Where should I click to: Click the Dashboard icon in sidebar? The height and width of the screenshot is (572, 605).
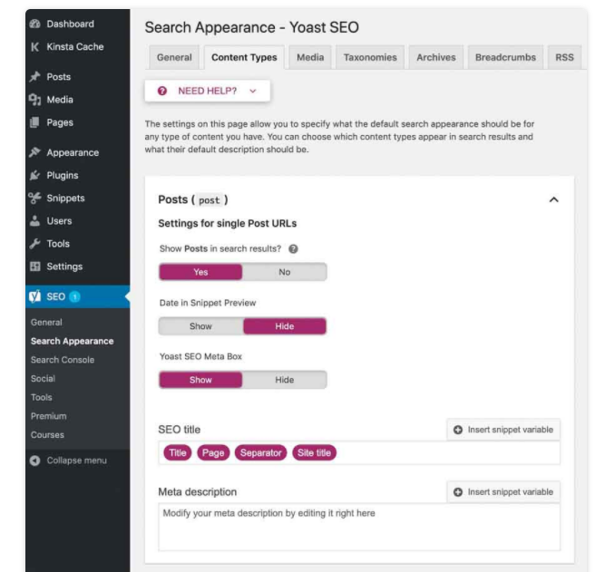(35, 24)
